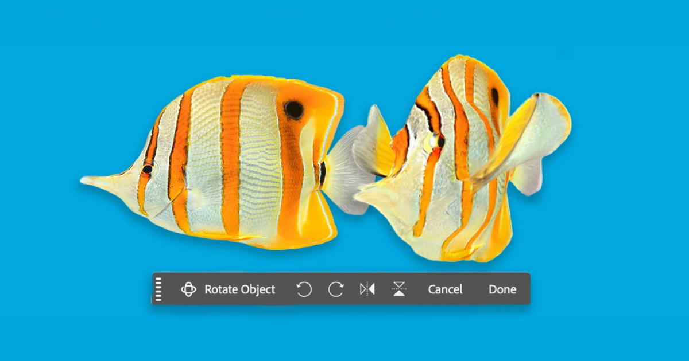
Task: Grab the toolbar's dotted drag handle
Action: tap(158, 289)
